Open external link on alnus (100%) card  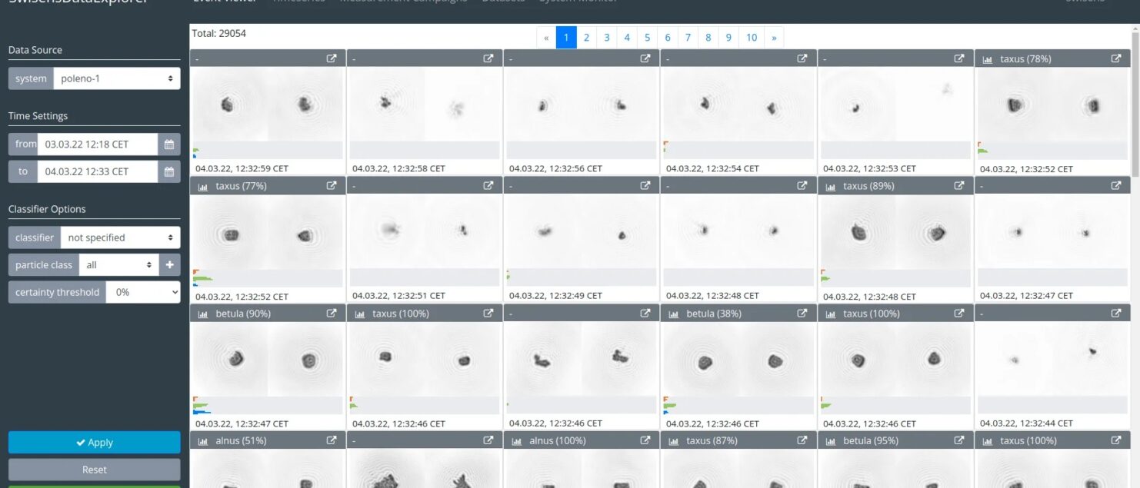(x=645, y=440)
